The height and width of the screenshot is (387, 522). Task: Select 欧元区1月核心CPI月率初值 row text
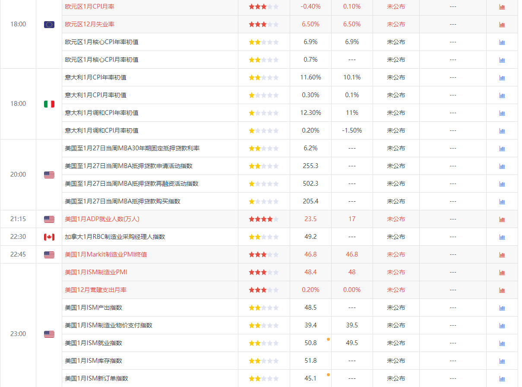101,60
